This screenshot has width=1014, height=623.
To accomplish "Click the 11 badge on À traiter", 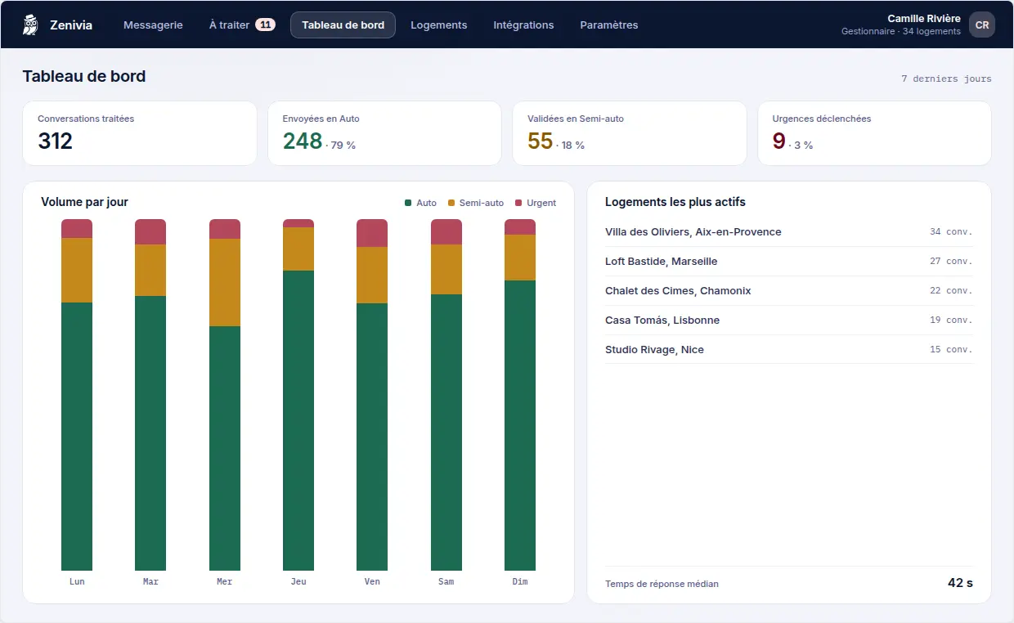I will [x=265, y=25].
